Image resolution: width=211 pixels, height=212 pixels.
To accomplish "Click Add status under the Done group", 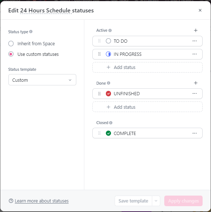I will [x=147, y=107].
